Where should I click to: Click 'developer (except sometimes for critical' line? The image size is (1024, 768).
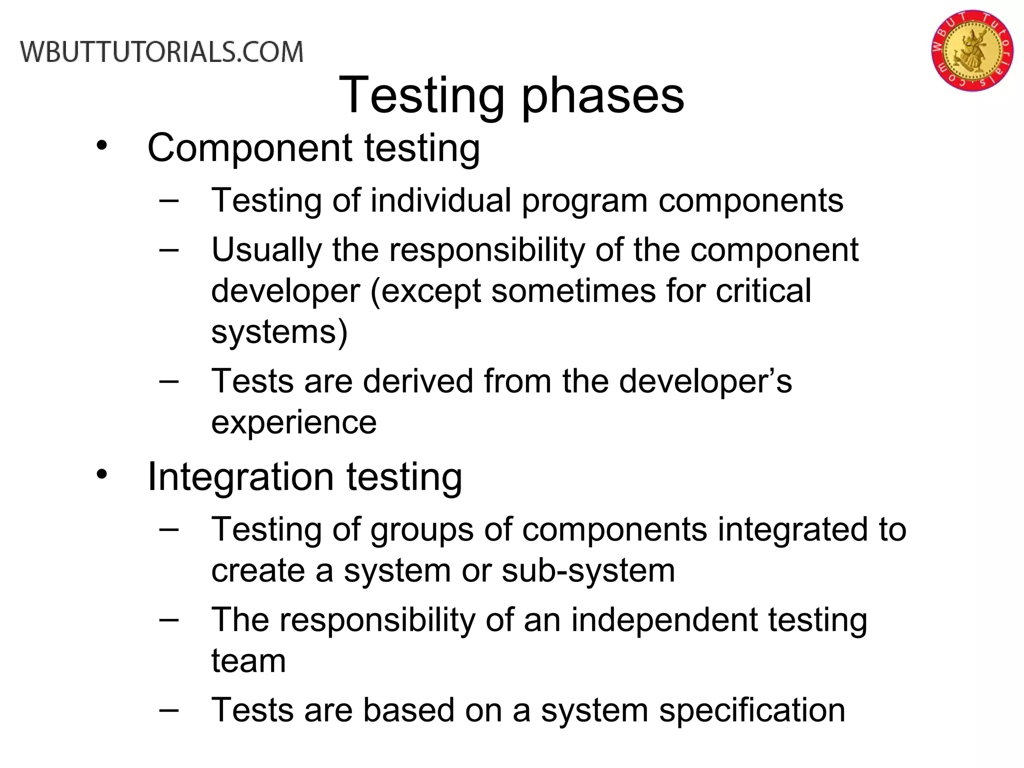510,290
